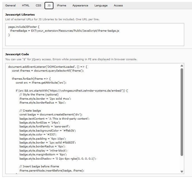
Task: Select the CSS tab
Action: tap(38, 5)
